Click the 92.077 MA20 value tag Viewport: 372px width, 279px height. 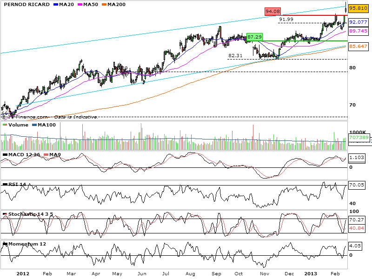pyautogui.click(x=358, y=22)
